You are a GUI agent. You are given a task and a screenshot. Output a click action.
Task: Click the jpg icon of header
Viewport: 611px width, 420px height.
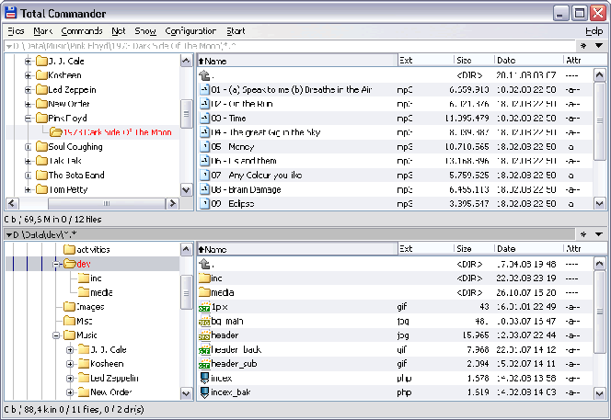coord(204,335)
